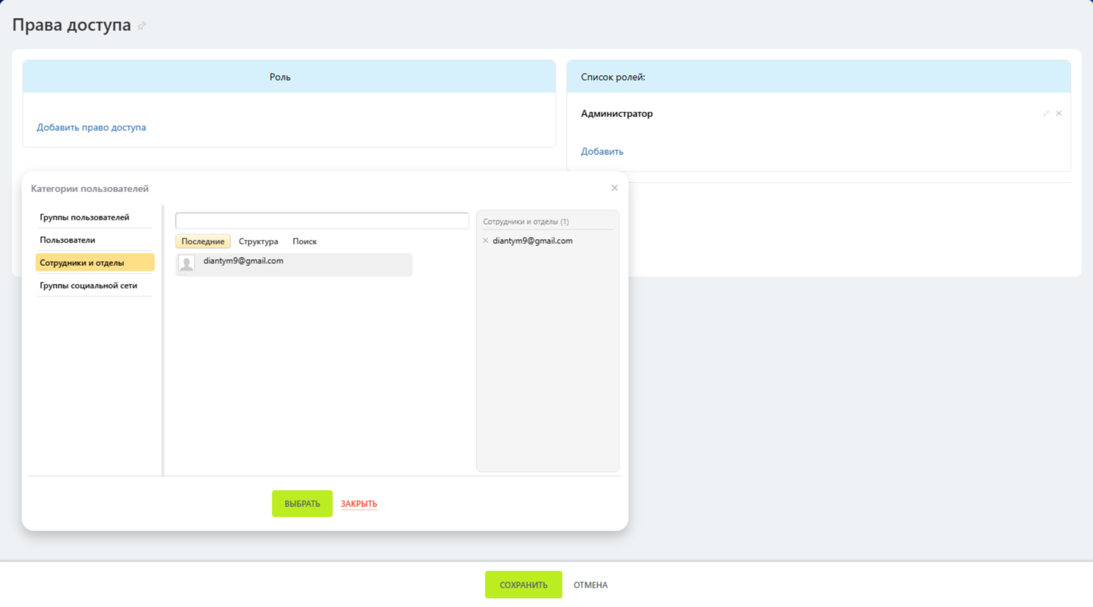The width and height of the screenshot is (1093, 607).
Task: Close the Категории пользователей dialog
Action: [614, 188]
